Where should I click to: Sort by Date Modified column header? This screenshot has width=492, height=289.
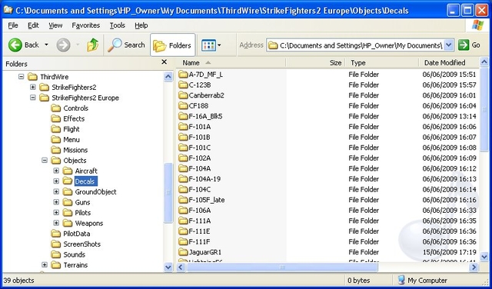[x=449, y=63]
